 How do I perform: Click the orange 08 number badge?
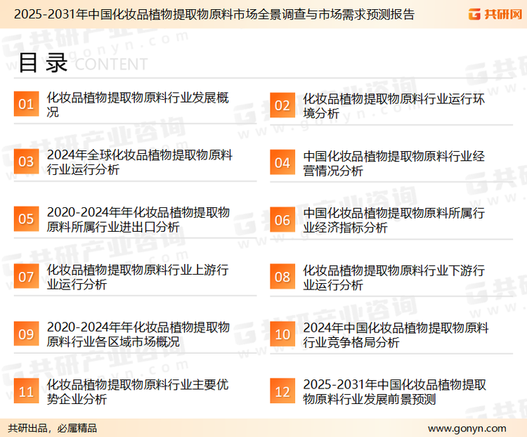[x=282, y=277]
